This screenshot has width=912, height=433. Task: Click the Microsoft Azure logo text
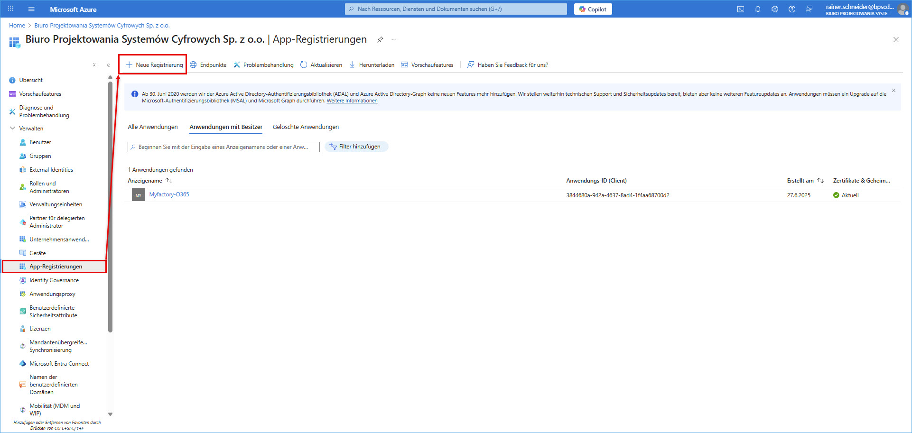coord(73,9)
